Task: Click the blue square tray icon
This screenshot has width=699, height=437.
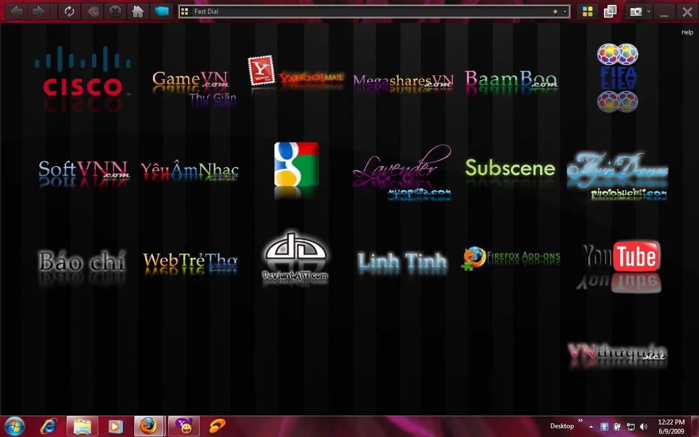Action: [x=605, y=427]
